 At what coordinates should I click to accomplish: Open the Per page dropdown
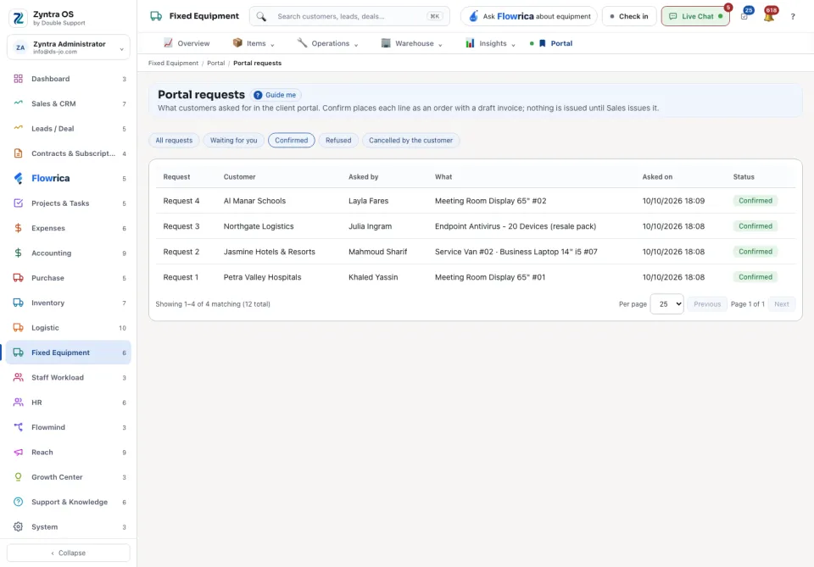[667, 304]
